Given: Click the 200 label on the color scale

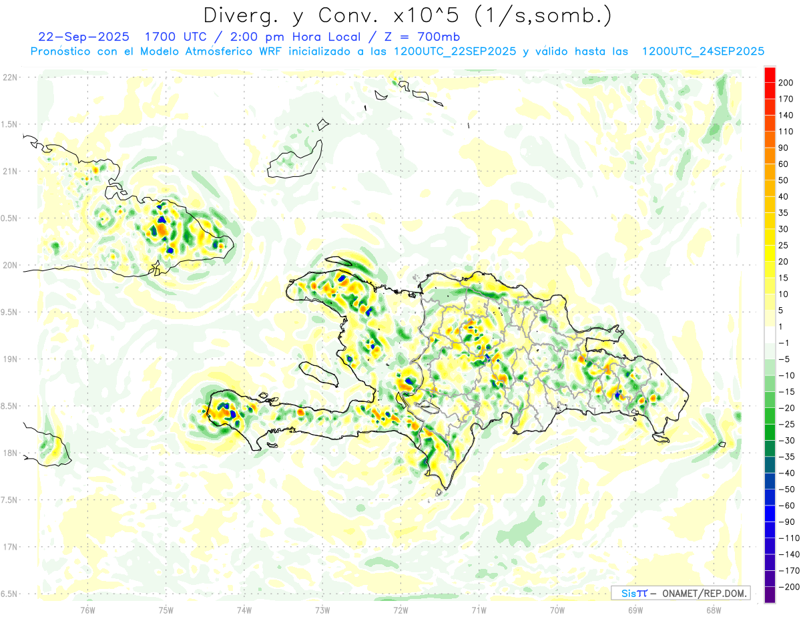Looking at the screenshot, I should (786, 82).
